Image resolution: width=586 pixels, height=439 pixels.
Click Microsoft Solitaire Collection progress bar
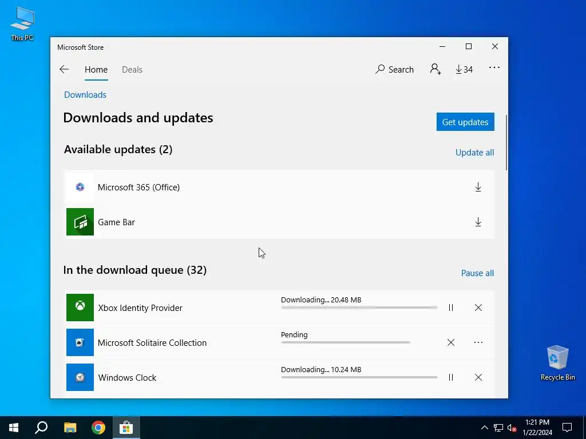[x=345, y=342]
